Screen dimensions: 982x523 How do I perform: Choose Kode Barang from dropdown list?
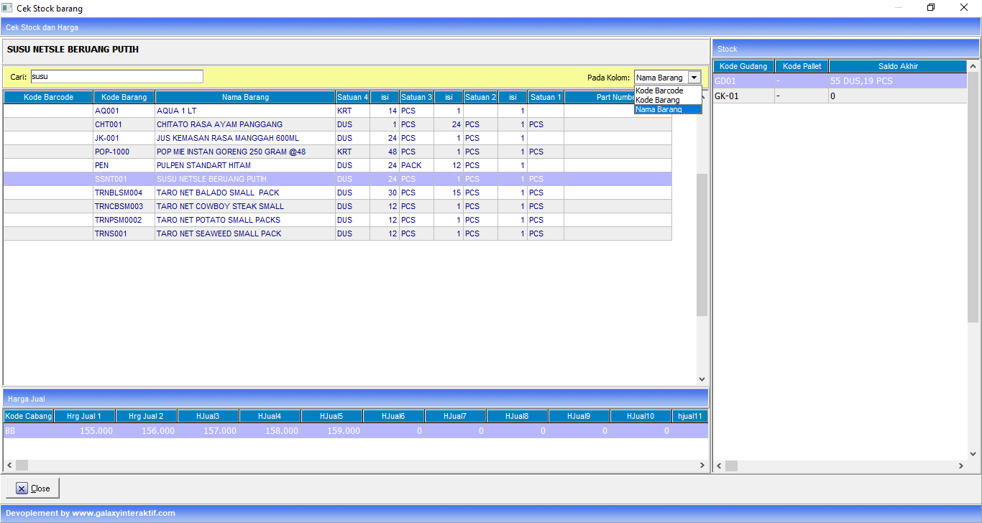point(658,101)
